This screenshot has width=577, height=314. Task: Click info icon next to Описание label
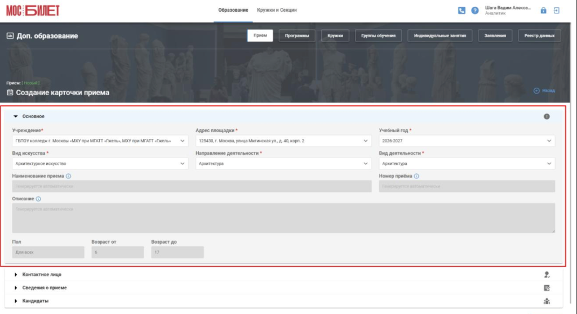point(38,199)
